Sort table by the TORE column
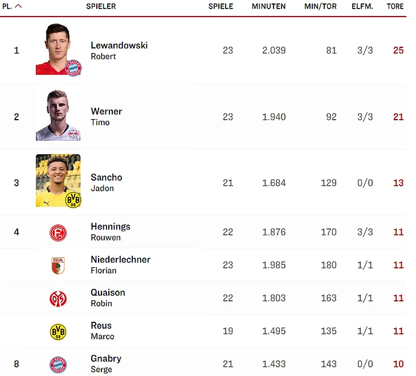 (395, 6)
